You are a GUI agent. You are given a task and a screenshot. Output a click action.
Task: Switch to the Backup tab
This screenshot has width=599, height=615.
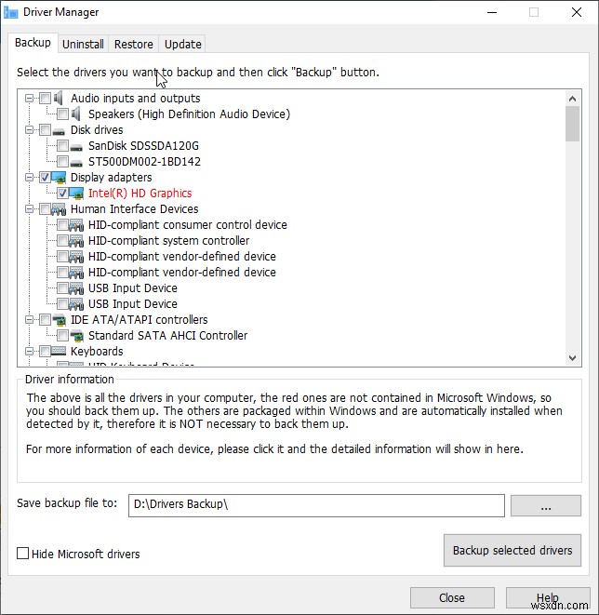pos(33,43)
